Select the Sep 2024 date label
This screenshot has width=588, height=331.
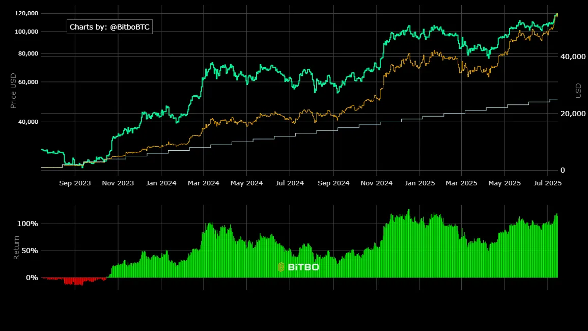coord(333,183)
